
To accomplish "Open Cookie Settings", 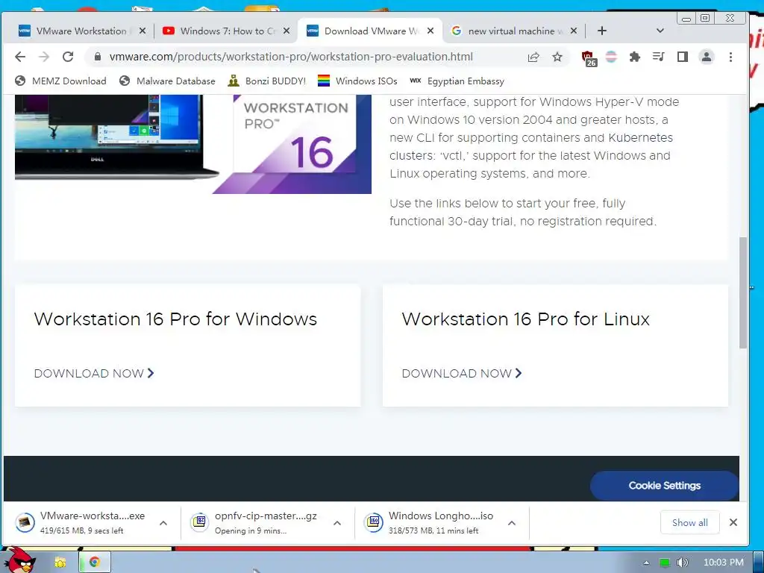I will 664,485.
